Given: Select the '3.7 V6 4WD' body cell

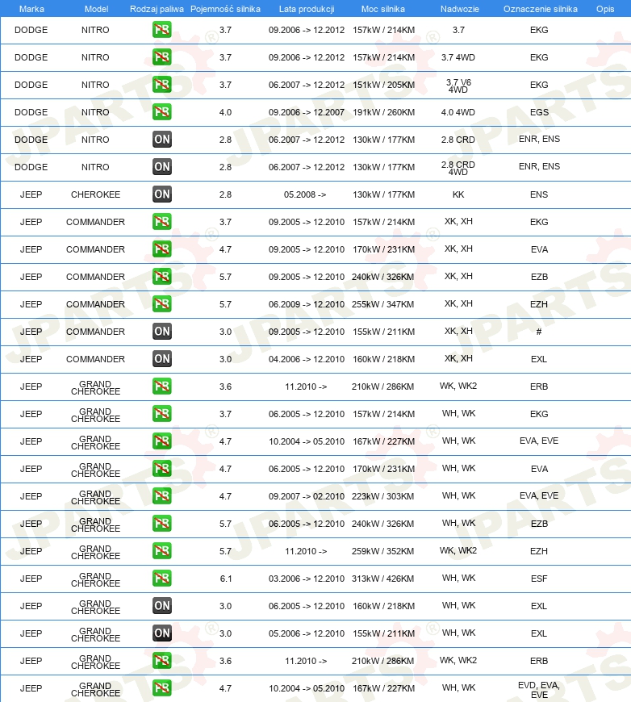Looking at the screenshot, I should point(458,86).
